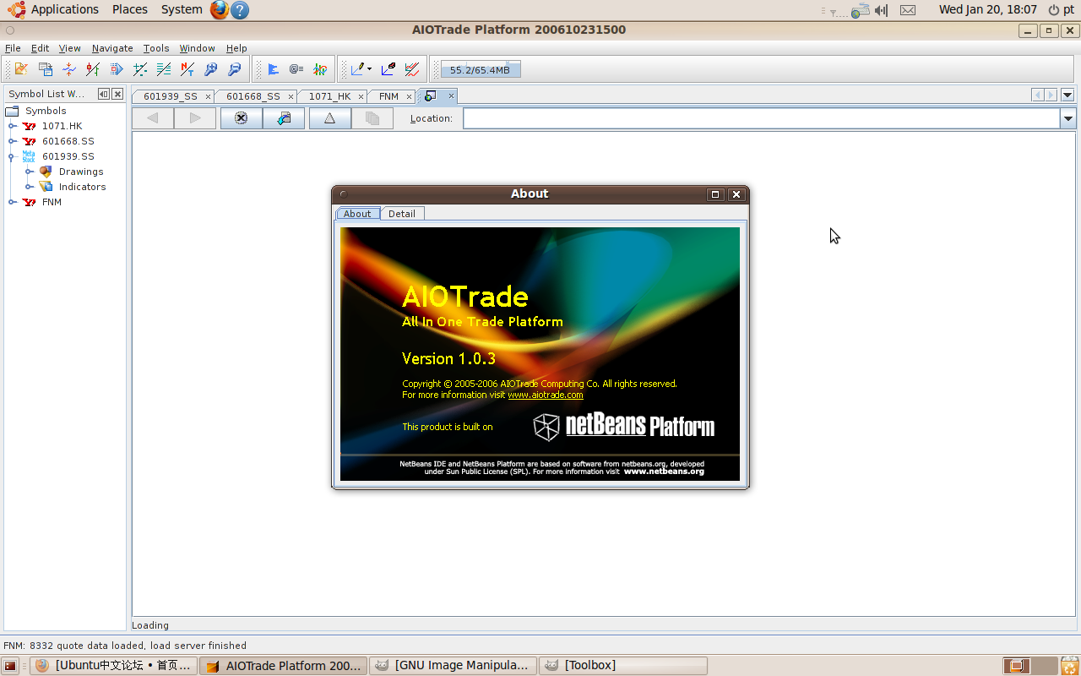Click the blue horizontal bars volume icon
Image resolution: width=1081 pixels, height=676 pixels.
pyautogui.click(x=273, y=69)
